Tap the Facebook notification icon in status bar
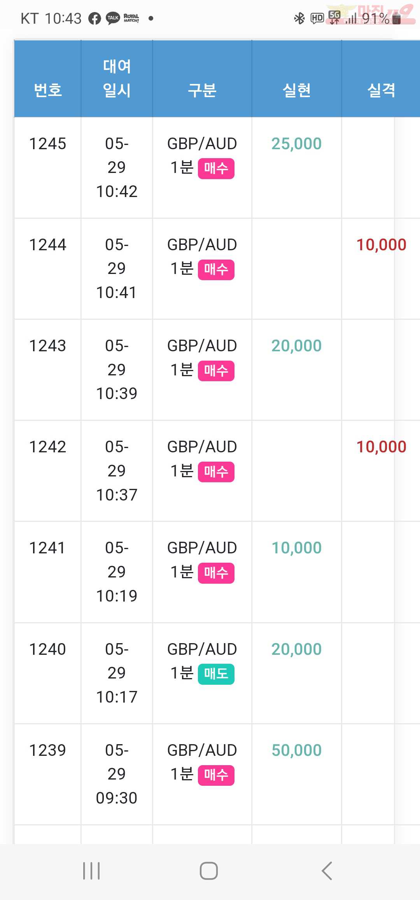 click(94, 18)
